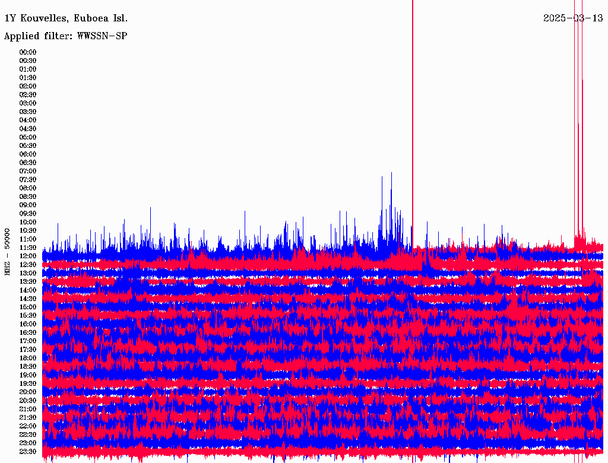Image resolution: width=608 pixels, height=463 pixels.
Task: Click the 07:30 time row label
Action: (28, 180)
